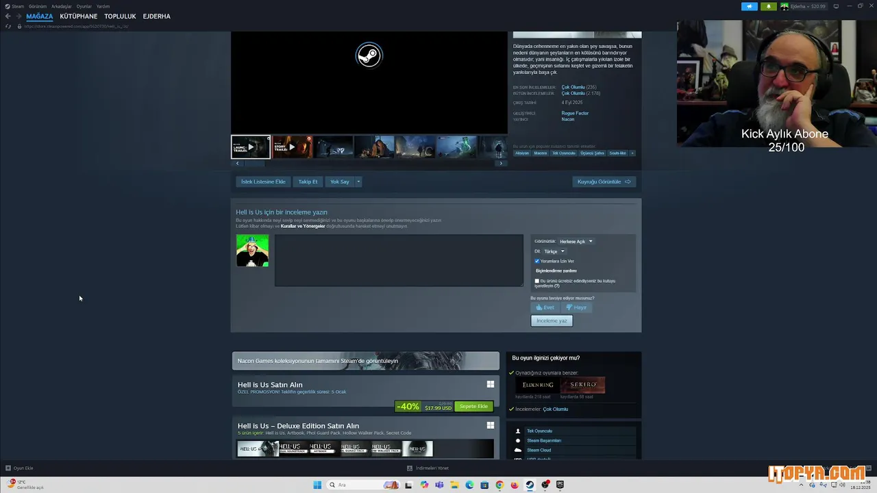Open the Yardım menu
877x493 pixels.
pyautogui.click(x=103, y=6)
